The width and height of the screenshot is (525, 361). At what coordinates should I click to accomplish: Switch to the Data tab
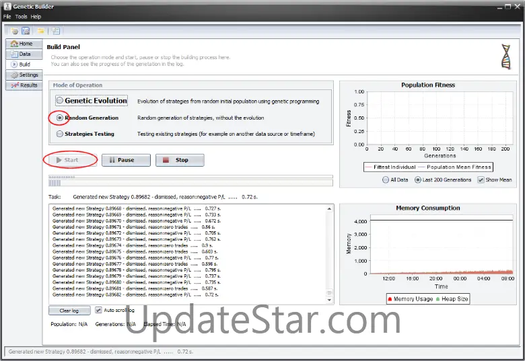pos(24,54)
